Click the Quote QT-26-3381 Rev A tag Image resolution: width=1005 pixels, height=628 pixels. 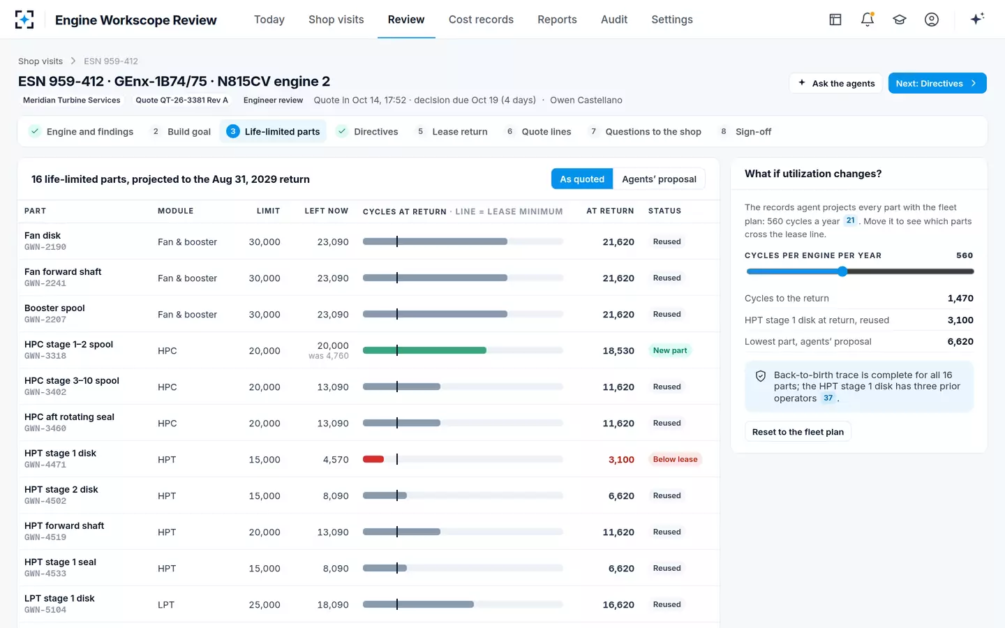(x=182, y=100)
